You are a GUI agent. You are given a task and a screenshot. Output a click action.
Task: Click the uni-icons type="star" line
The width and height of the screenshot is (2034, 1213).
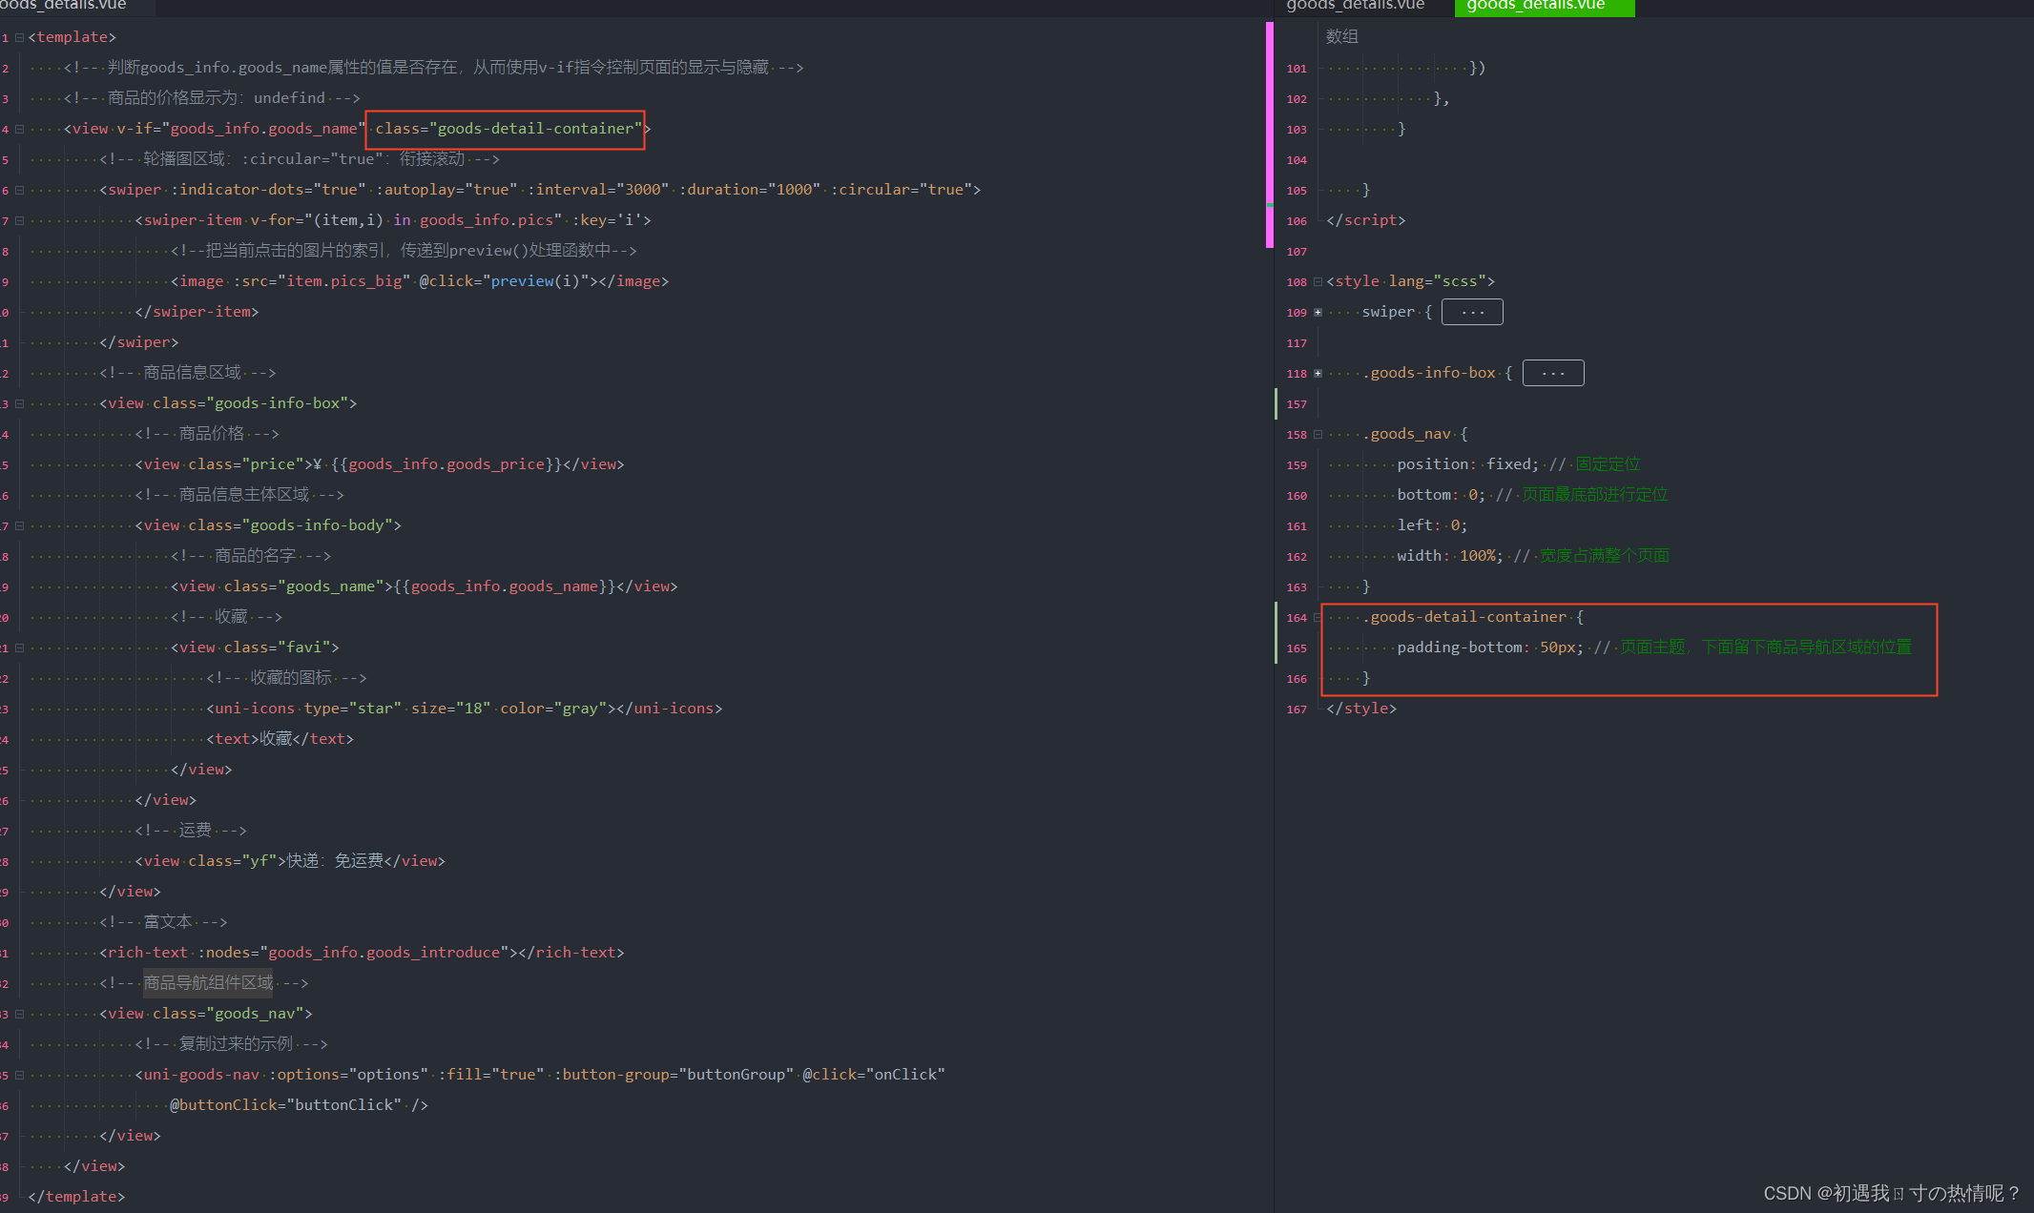(465, 709)
